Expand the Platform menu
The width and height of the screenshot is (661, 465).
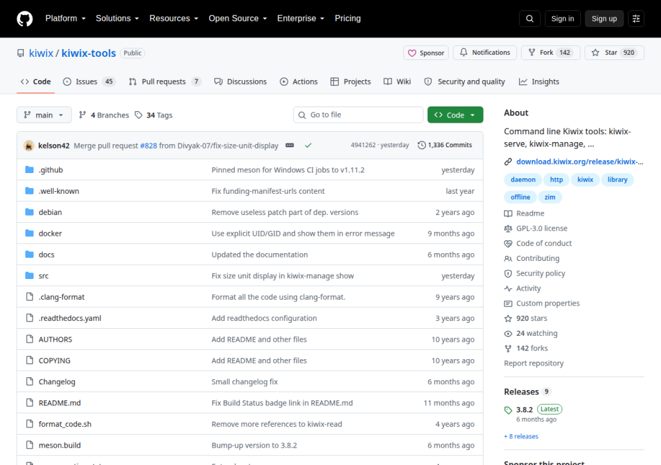click(x=65, y=19)
